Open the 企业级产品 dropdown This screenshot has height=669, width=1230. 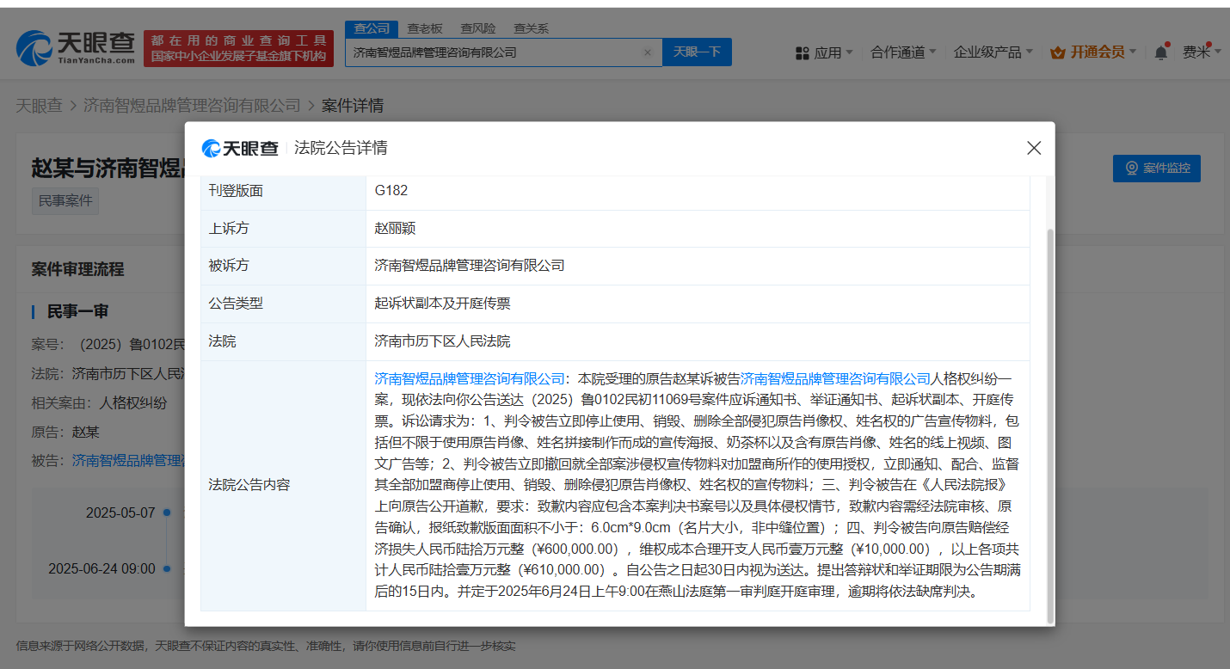tap(993, 52)
